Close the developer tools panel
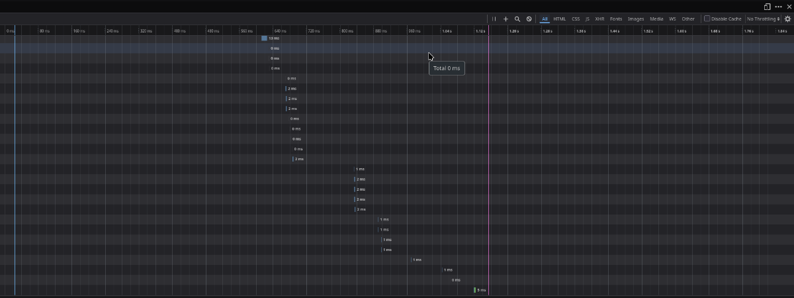794x298 pixels. (789, 7)
